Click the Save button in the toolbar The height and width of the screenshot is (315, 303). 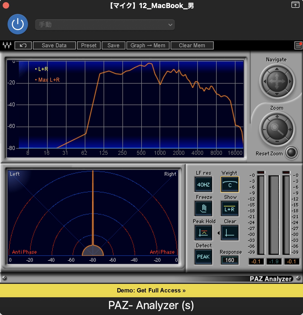(114, 45)
